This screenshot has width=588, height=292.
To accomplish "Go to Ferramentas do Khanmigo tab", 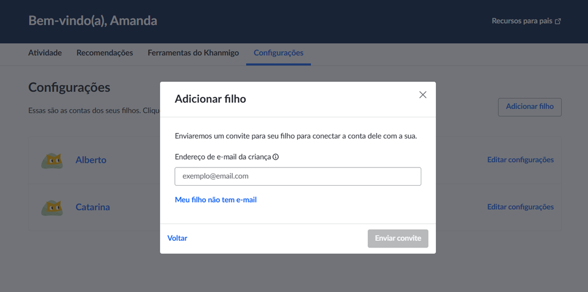I will (x=193, y=53).
